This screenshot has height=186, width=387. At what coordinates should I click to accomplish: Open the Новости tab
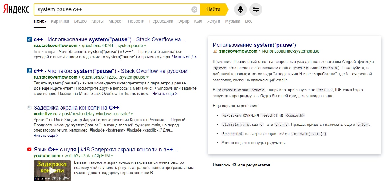point(136,21)
